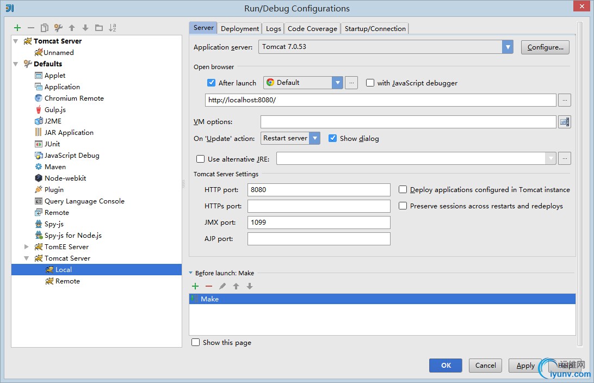Select the Spy-js for Node.js default

tap(73, 235)
